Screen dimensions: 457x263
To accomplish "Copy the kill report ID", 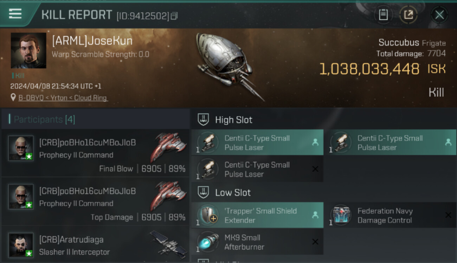I will click(x=174, y=16).
